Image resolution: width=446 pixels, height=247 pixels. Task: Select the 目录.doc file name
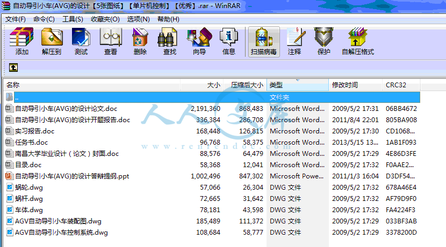(x=28, y=165)
